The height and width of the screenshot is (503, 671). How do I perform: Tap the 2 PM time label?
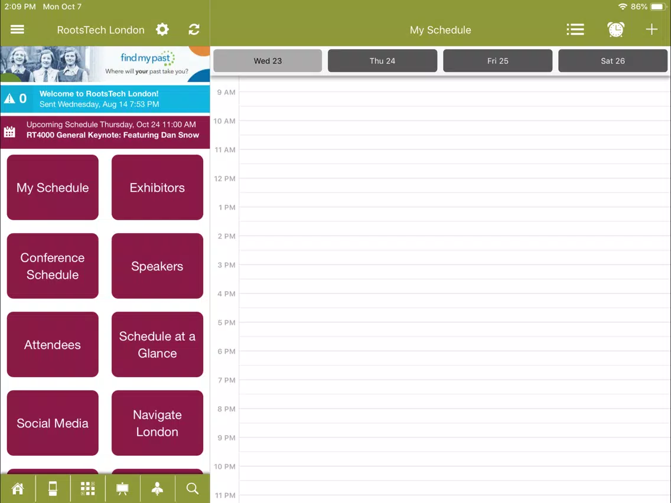pyautogui.click(x=226, y=236)
